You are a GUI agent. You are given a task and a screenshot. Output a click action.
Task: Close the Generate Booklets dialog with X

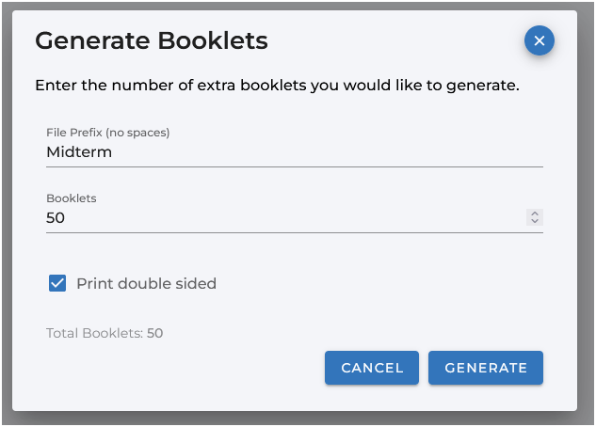[x=540, y=40]
